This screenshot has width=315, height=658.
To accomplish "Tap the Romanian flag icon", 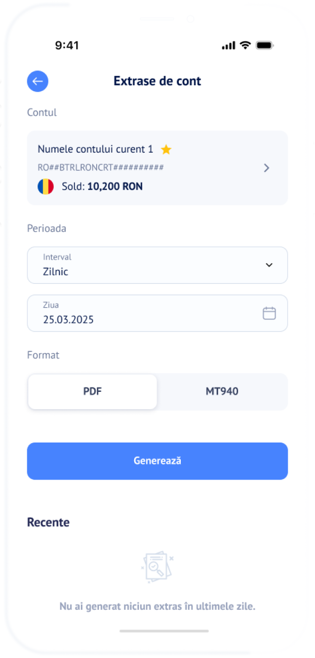I will click(x=46, y=187).
